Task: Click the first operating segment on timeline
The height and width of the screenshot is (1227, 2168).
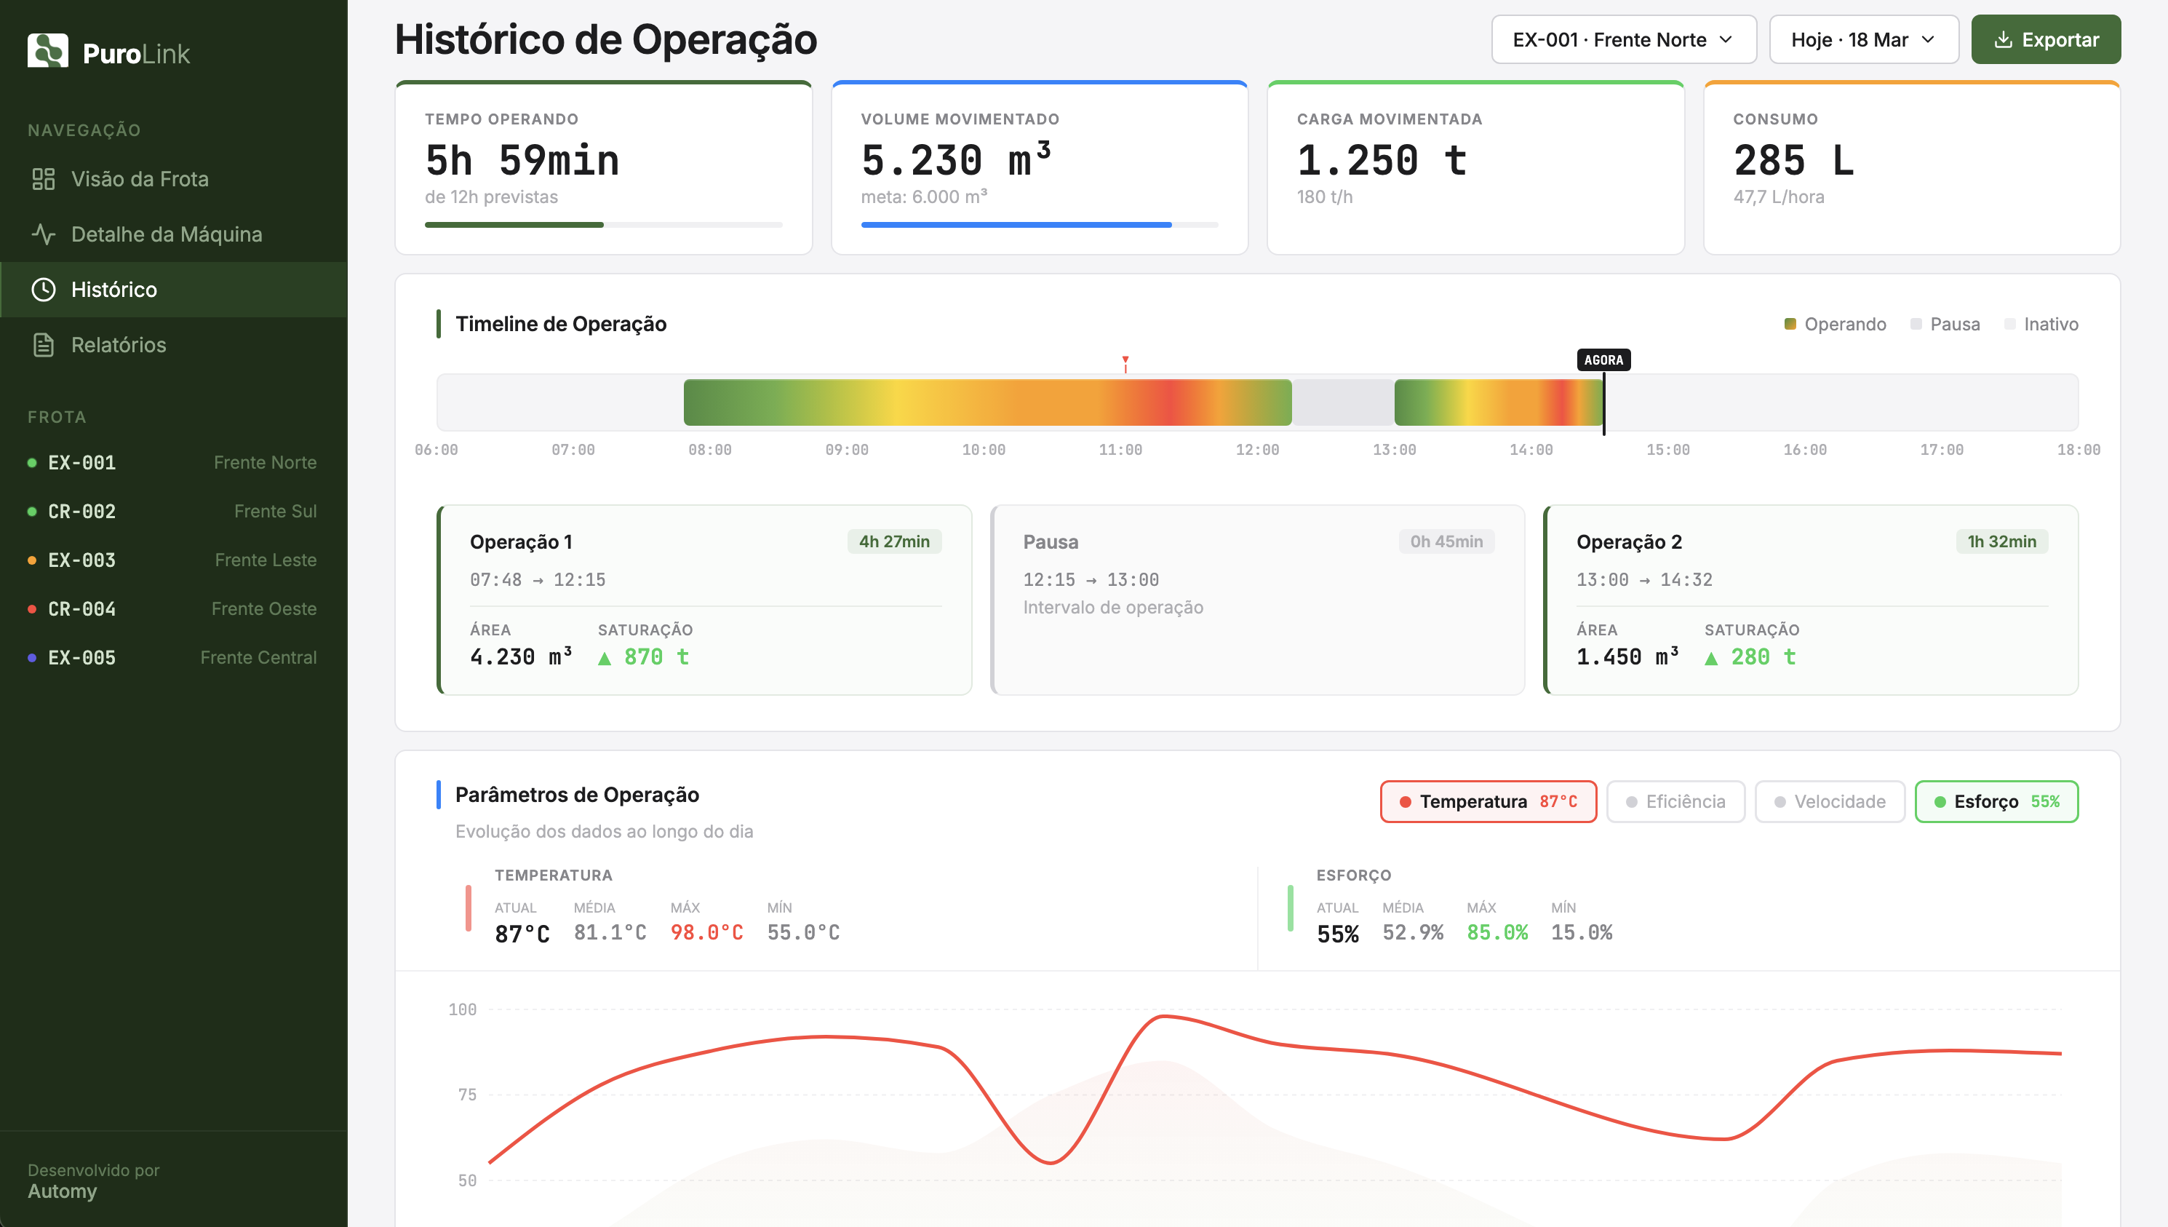Action: point(987,403)
